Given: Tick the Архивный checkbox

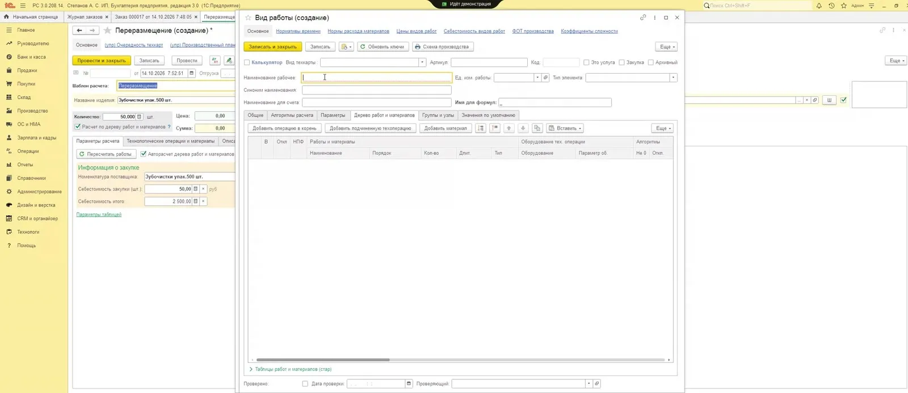Looking at the screenshot, I should tap(650, 62).
